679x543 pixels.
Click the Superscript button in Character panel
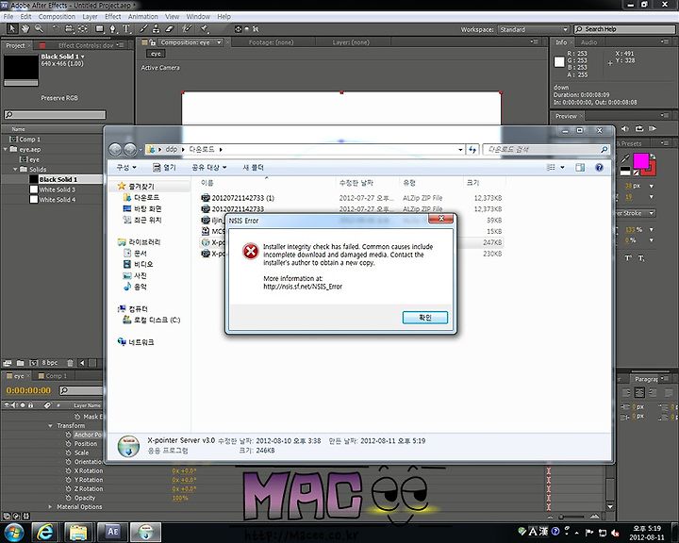[628, 257]
